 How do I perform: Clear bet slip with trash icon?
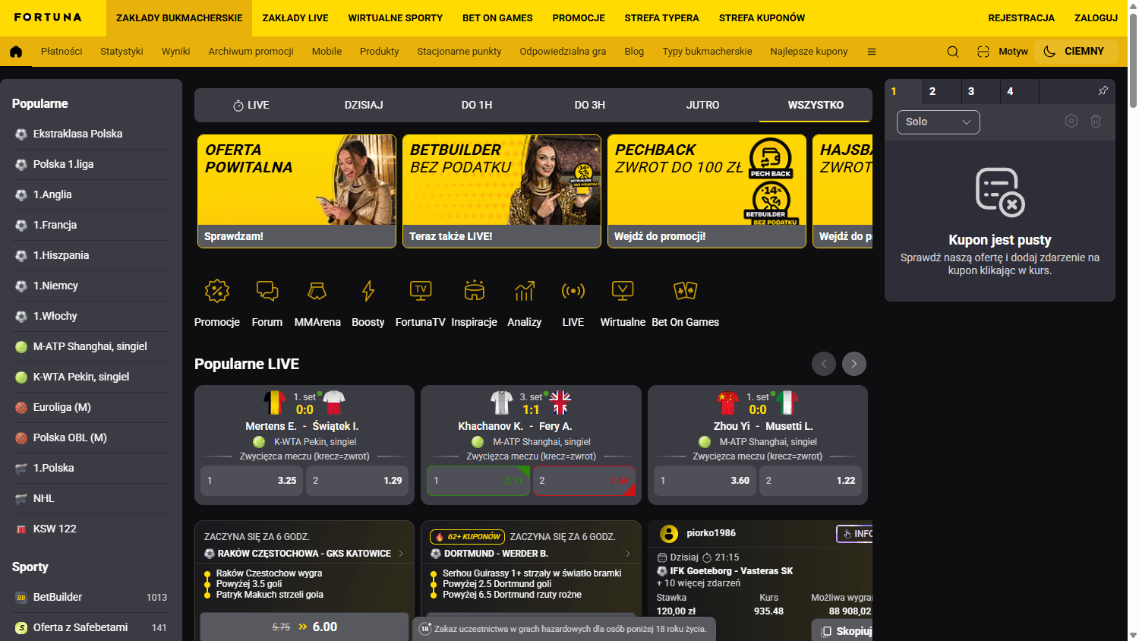[x=1096, y=121]
